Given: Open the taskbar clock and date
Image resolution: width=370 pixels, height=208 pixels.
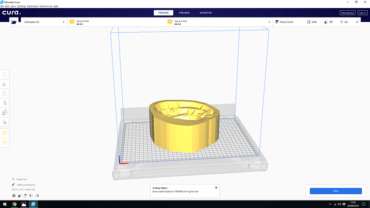Looking at the screenshot, I should coord(353,204).
